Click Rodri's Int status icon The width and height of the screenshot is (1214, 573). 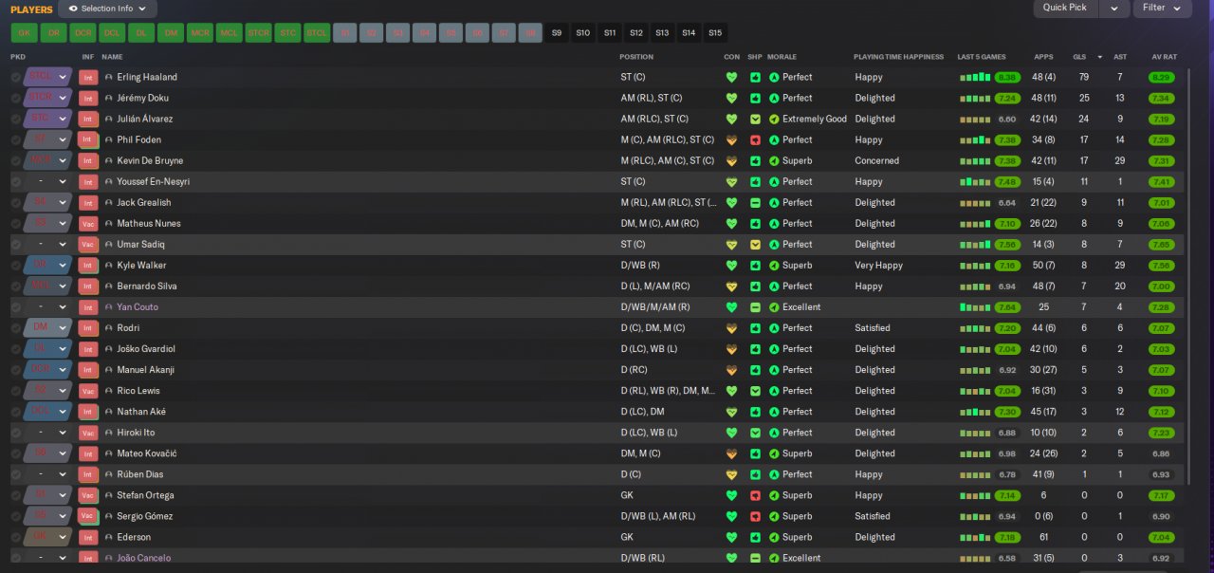pyautogui.click(x=88, y=327)
